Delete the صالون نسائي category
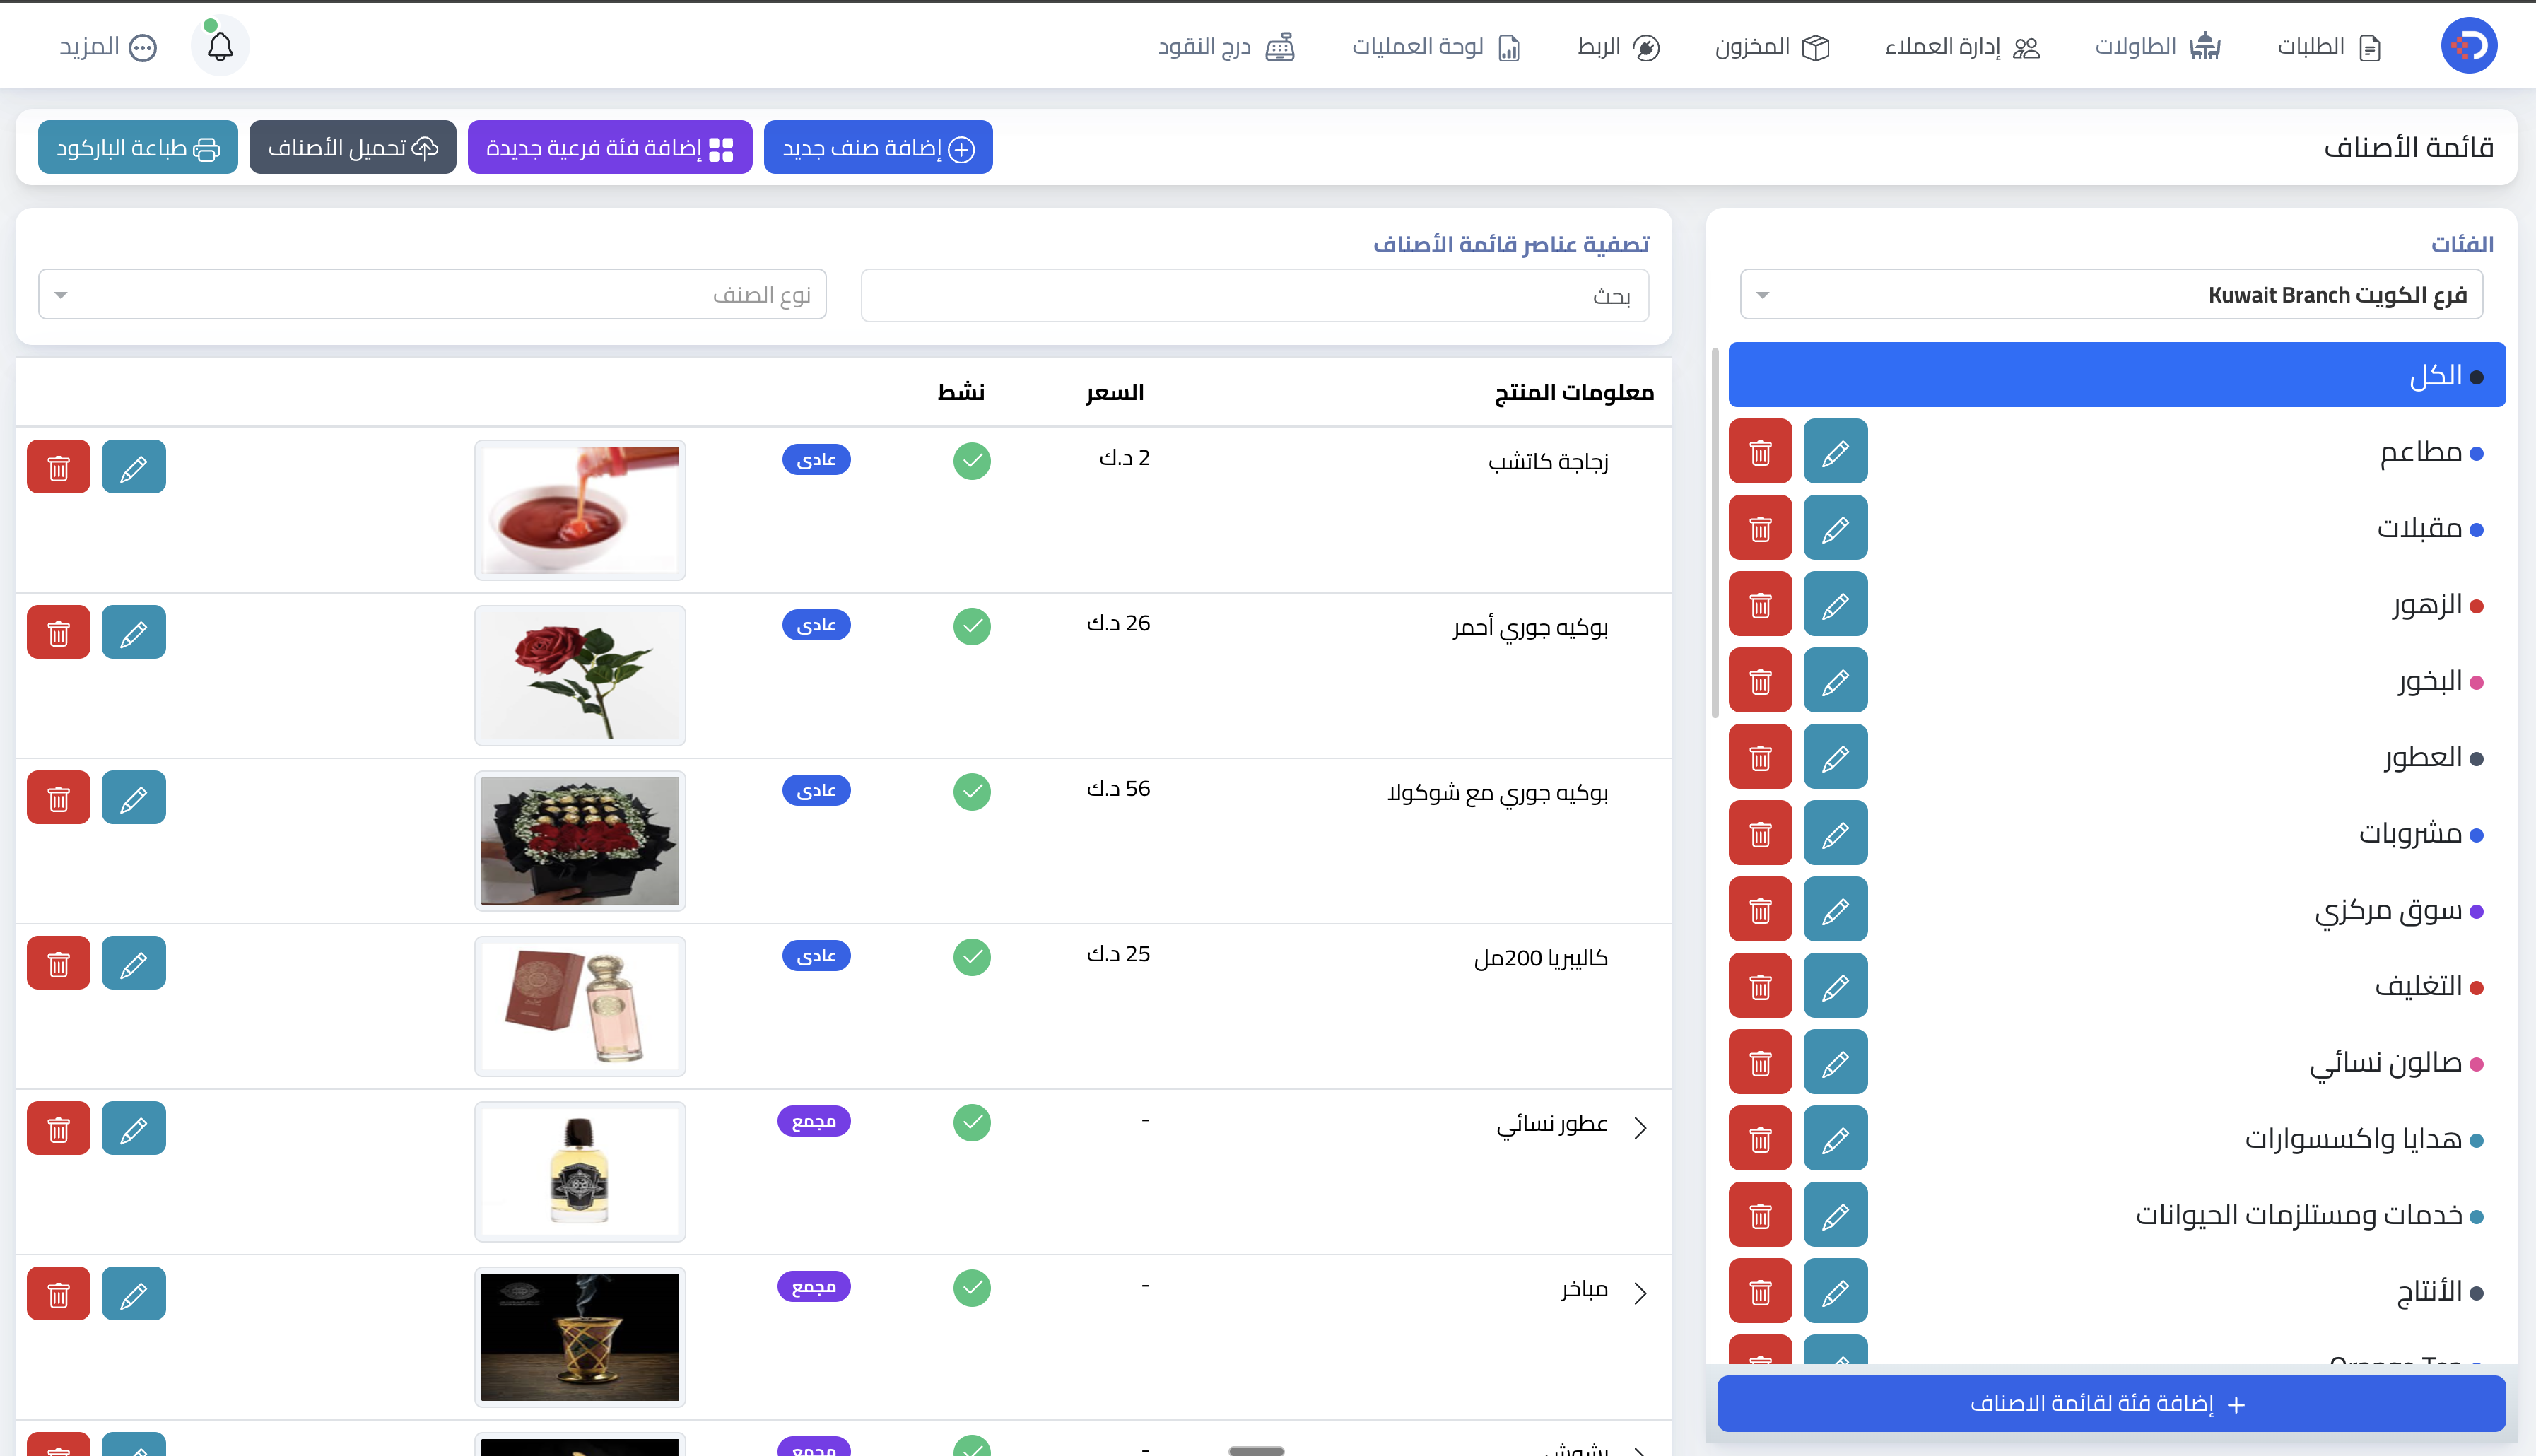The height and width of the screenshot is (1456, 2536). (x=1760, y=1062)
